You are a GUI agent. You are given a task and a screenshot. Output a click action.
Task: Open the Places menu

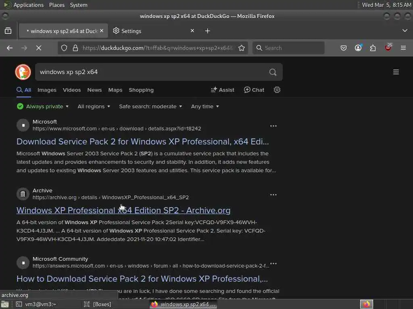click(x=56, y=5)
